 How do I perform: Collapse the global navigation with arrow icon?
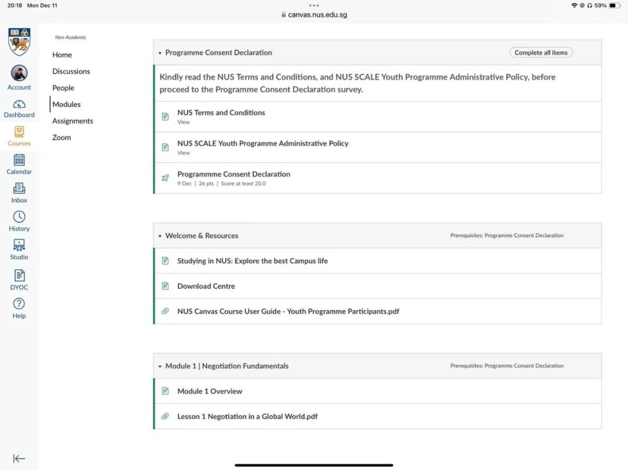coord(19,458)
